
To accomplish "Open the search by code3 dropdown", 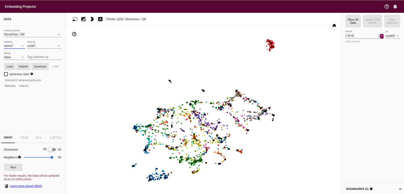I will [393, 36].
